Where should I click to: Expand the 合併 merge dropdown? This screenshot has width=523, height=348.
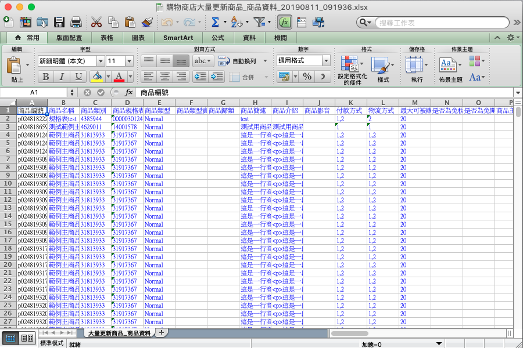click(267, 77)
